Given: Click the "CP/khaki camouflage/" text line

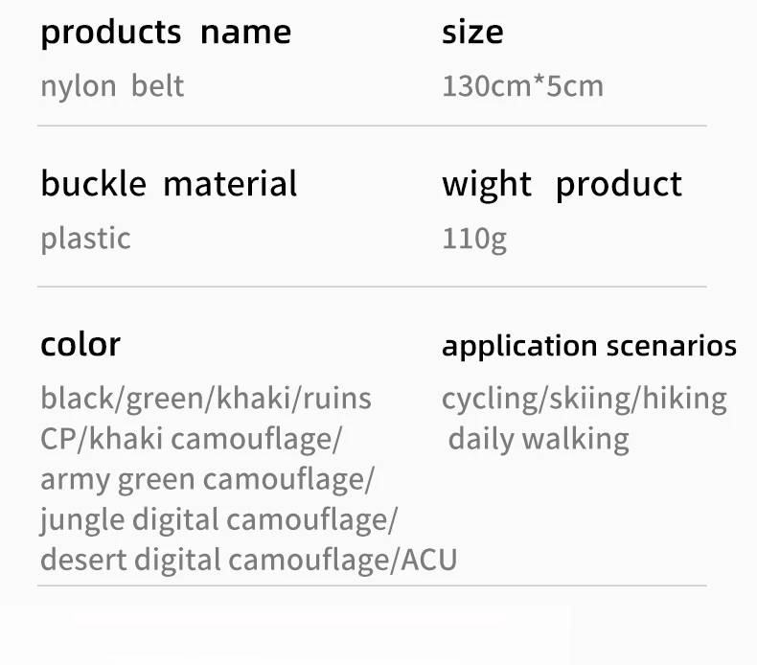Looking at the screenshot, I should pos(191,439).
